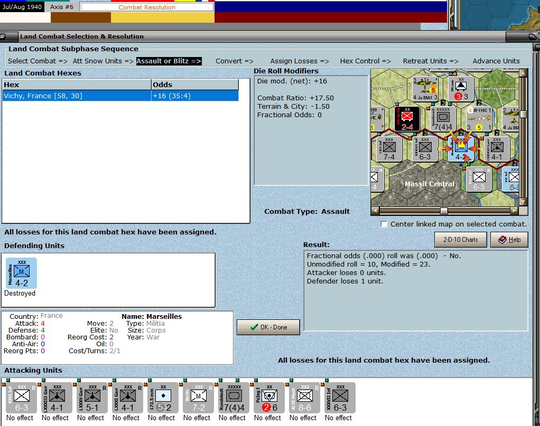Click the Terrain & City: -1.50 line

click(293, 106)
